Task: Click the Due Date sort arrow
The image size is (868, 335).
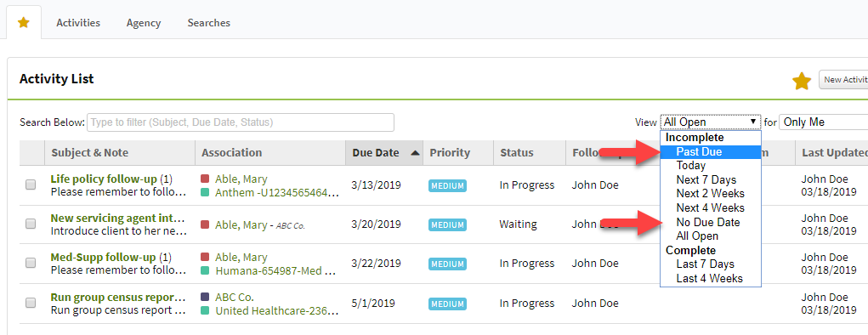Action: (x=415, y=153)
